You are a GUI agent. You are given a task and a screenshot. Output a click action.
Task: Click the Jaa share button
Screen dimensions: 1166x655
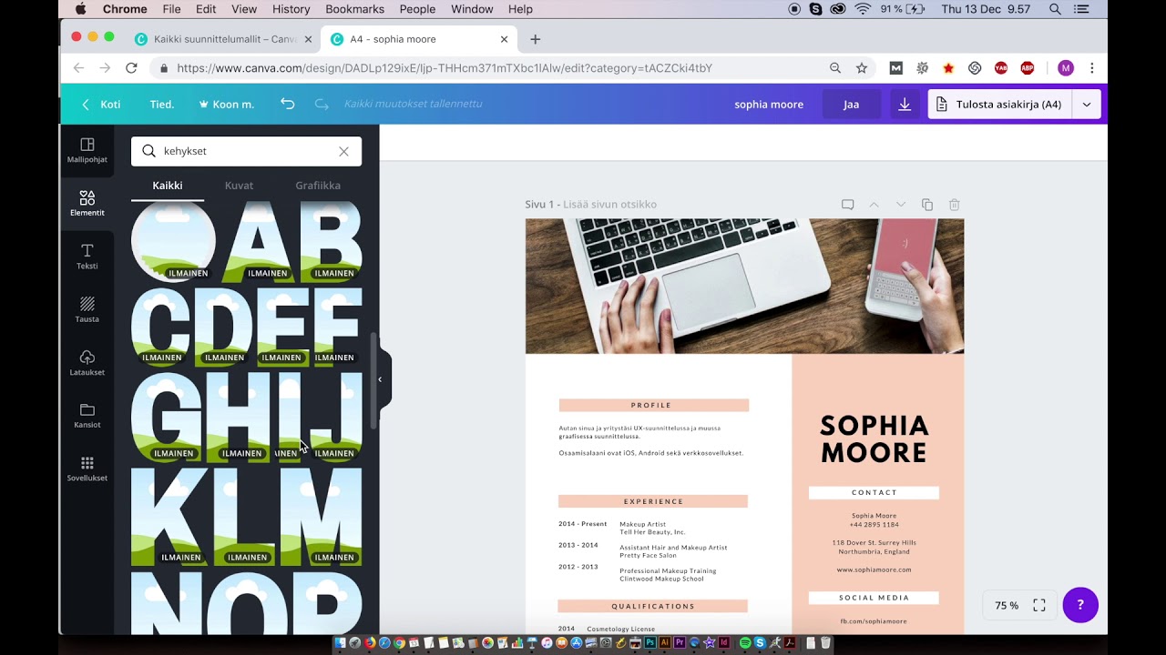(851, 104)
